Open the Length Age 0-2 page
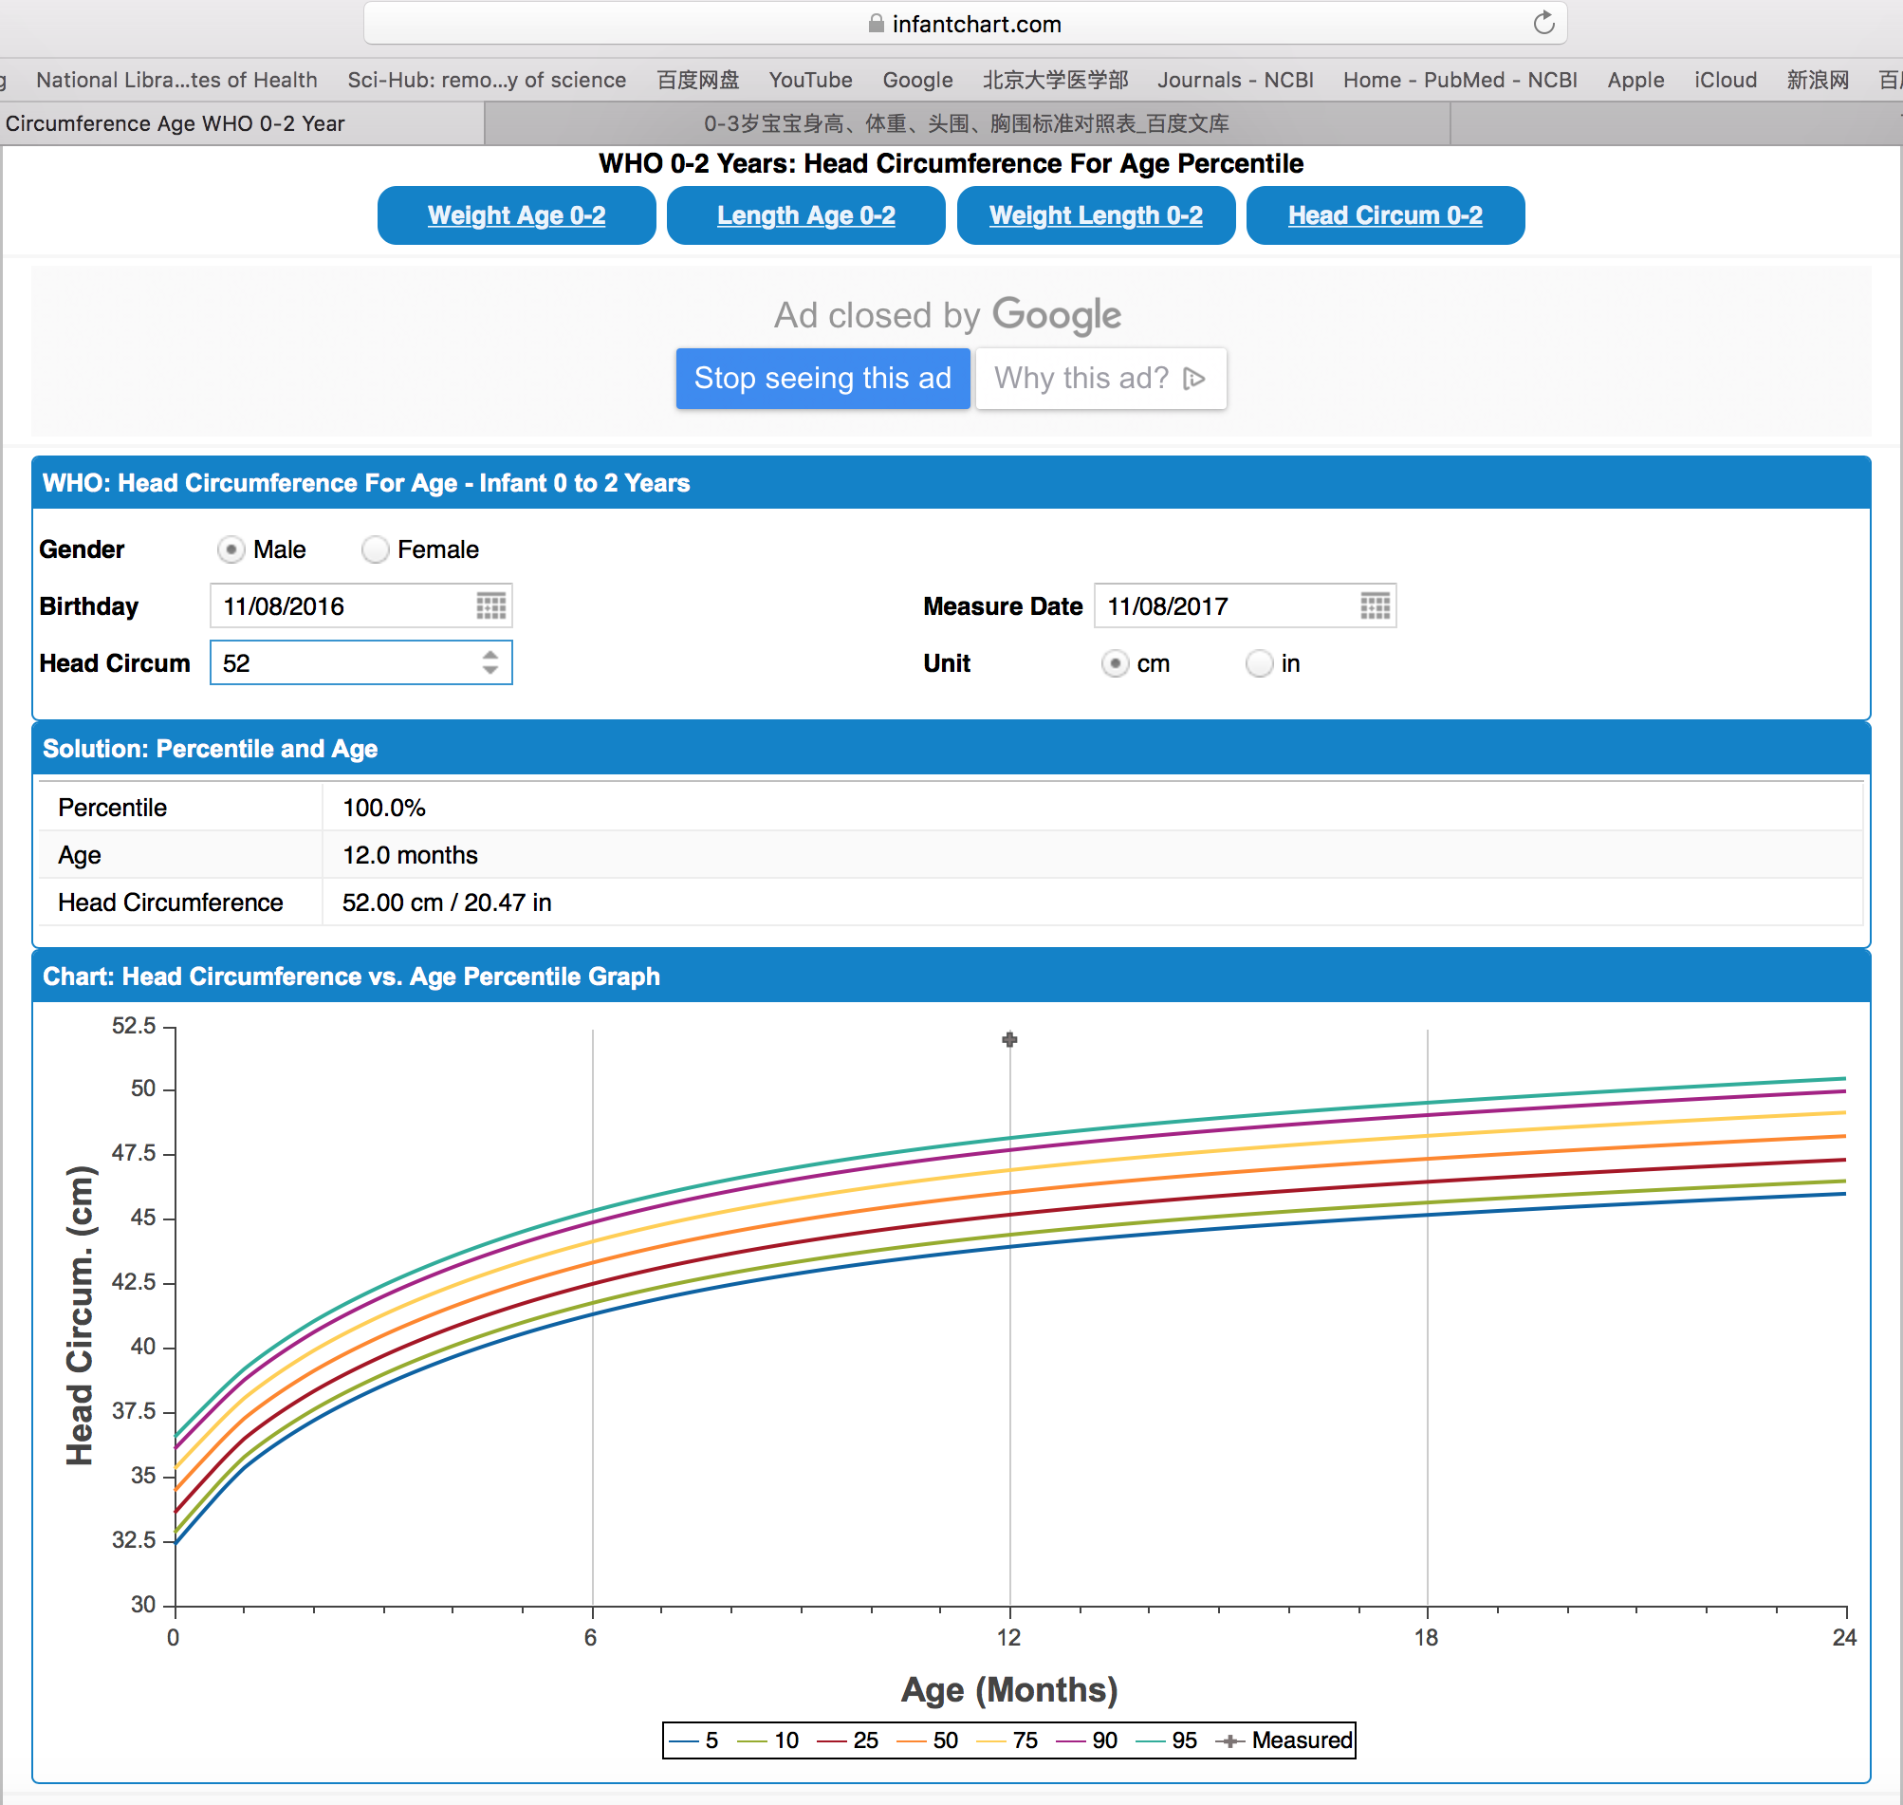The width and height of the screenshot is (1903, 1805). pyautogui.click(x=805, y=215)
